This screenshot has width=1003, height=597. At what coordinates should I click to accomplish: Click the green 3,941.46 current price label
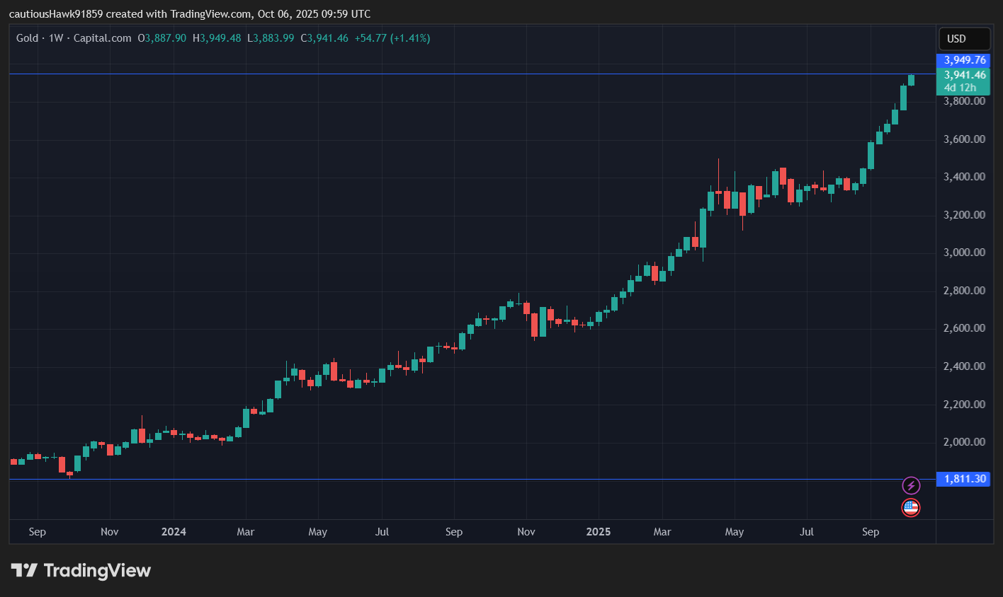[964, 75]
